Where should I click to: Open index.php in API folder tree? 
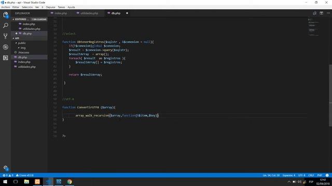(24, 62)
